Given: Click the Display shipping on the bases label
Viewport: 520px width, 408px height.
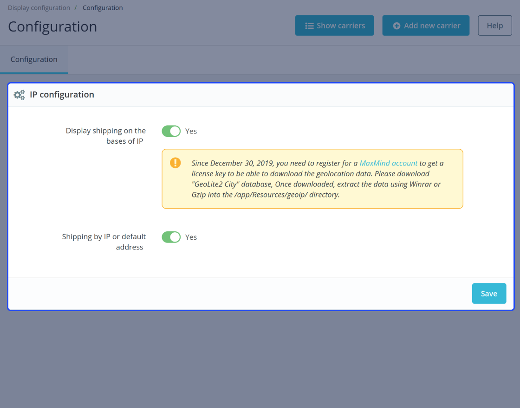Looking at the screenshot, I should (x=106, y=136).
